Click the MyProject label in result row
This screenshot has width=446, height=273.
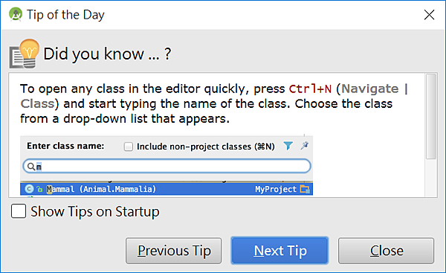276,189
